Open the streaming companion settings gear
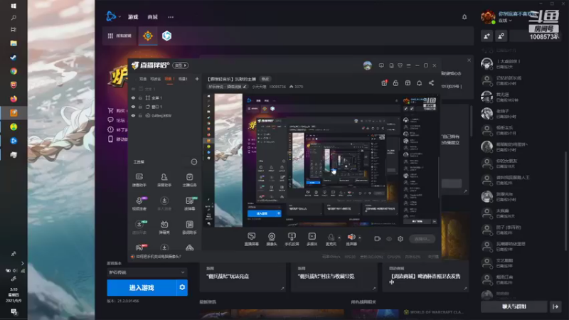569x320 pixels. point(400,239)
